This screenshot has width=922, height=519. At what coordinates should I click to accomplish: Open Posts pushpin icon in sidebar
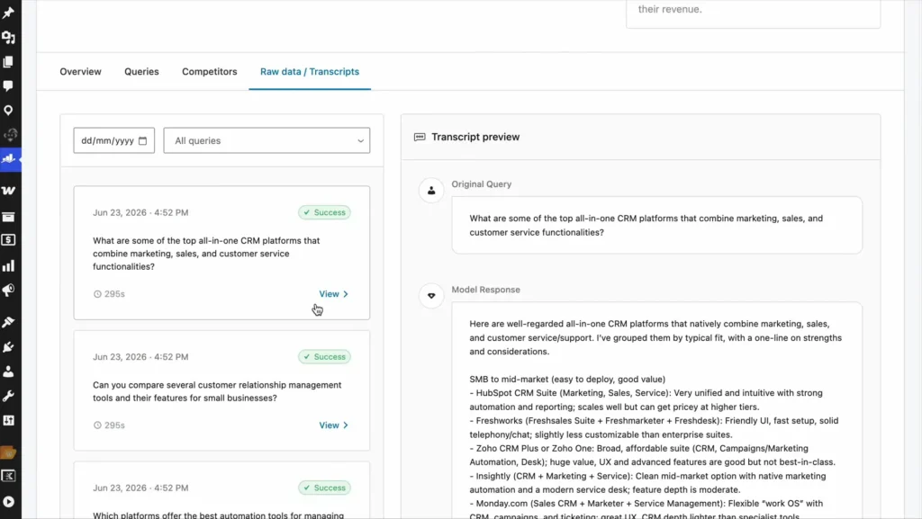coord(8,13)
